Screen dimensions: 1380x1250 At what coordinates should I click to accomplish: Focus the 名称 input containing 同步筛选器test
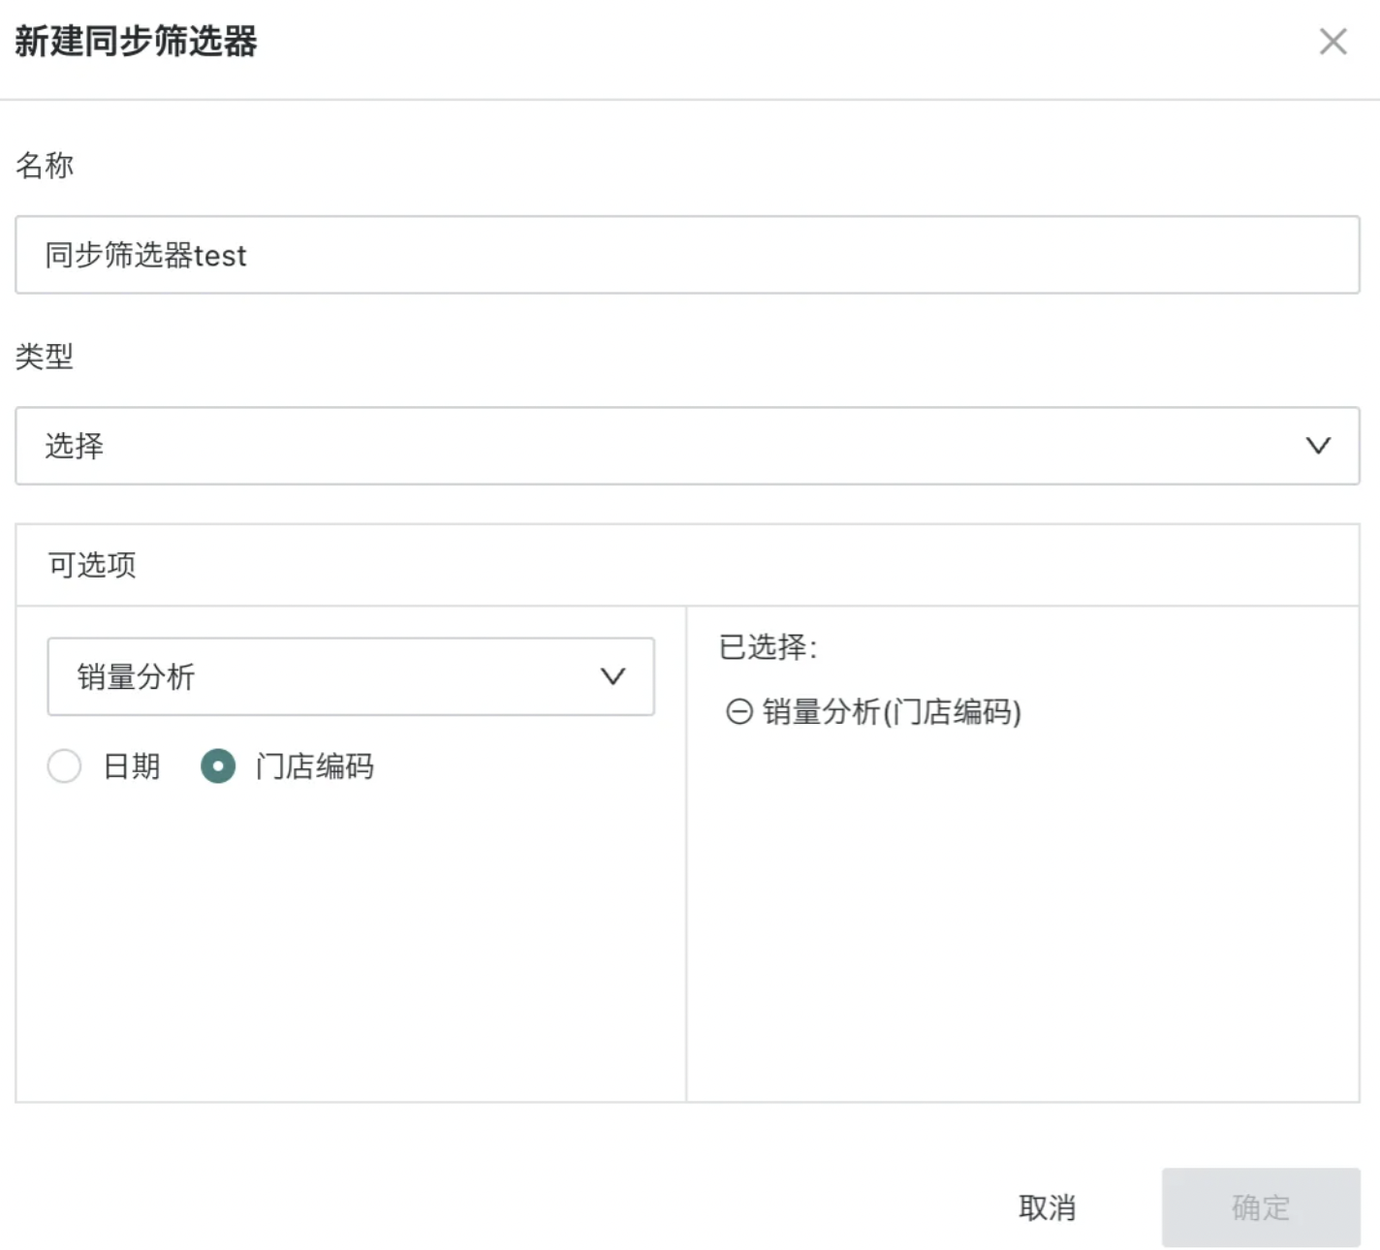686,255
